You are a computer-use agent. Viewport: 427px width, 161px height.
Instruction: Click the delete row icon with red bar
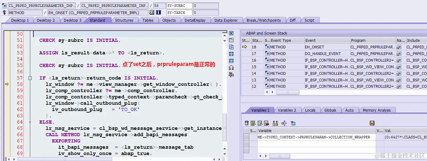[x=266, y=123]
